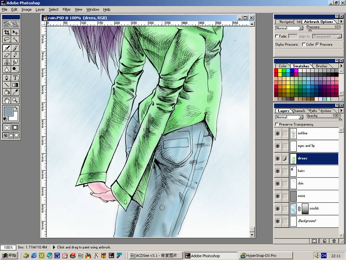Select the Lasso tool
The width and height of the screenshot is (346, 260).
(7, 40)
